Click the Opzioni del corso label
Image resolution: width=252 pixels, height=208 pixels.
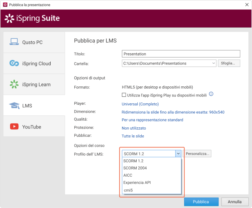coord(89,145)
